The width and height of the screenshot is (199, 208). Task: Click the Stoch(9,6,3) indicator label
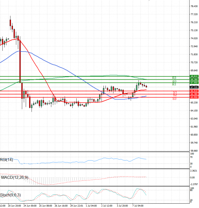click(x=10, y=195)
